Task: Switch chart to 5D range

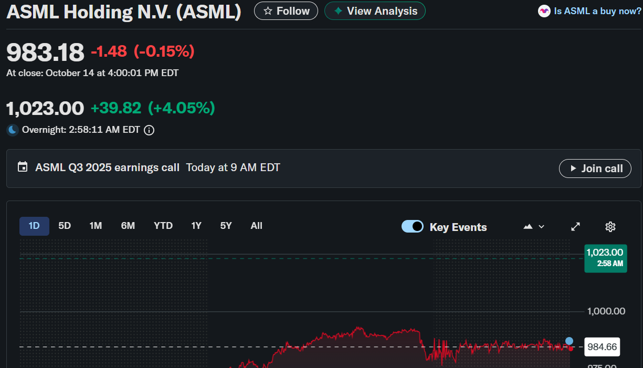Action: tap(65, 226)
